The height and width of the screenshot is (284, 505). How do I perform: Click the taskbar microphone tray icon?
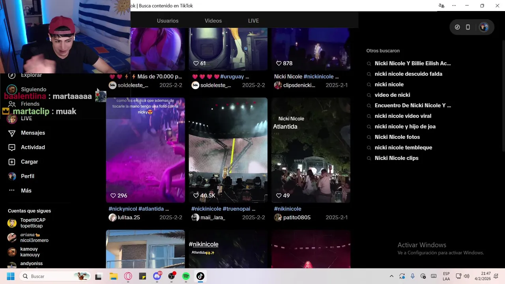[x=413, y=276]
